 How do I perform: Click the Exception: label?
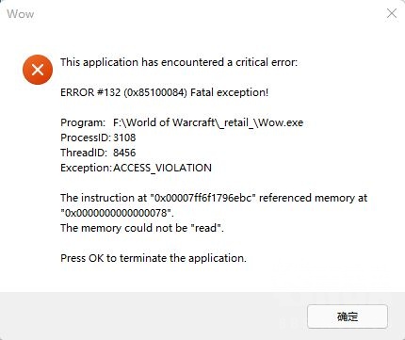coord(86,168)
